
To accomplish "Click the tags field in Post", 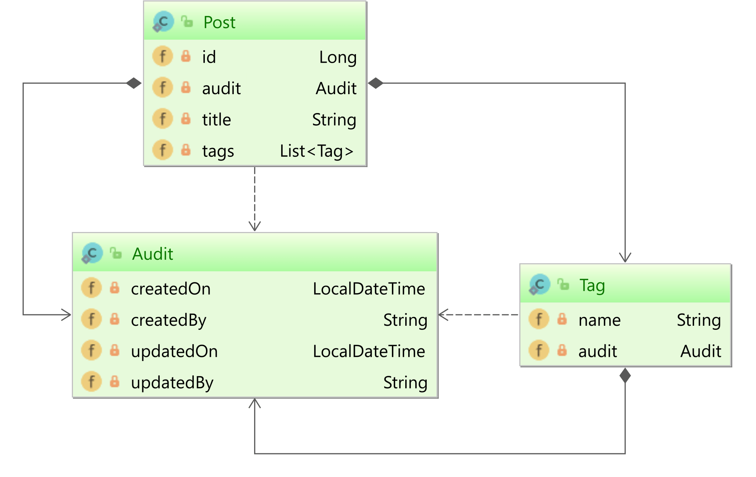I will [x=218, y=151].
